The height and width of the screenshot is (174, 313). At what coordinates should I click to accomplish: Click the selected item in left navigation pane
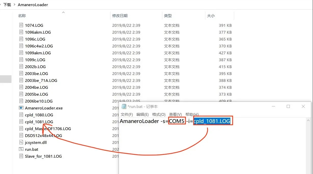[6, 79]
